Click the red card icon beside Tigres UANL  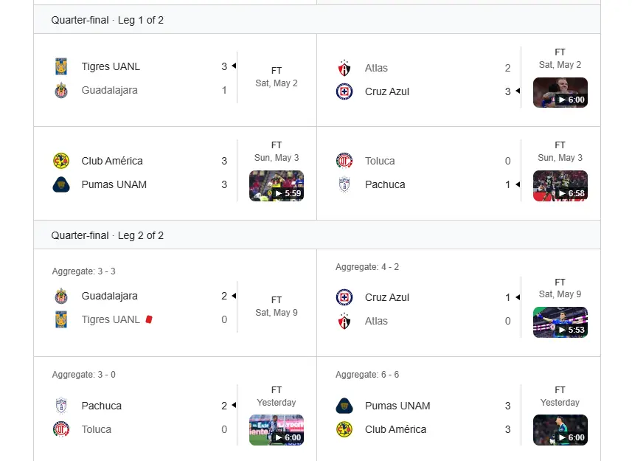pyautogui.click(x=149, y=319)
